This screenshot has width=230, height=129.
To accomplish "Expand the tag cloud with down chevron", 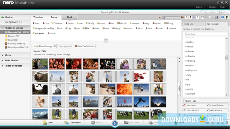I will [x=106, y=40].
